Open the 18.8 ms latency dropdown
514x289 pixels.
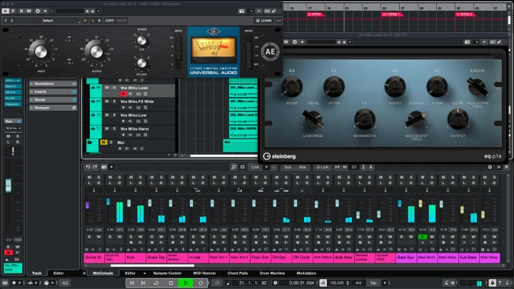pos(13,128)
